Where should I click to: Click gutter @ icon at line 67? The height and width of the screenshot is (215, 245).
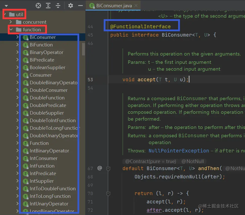(100, 168)
